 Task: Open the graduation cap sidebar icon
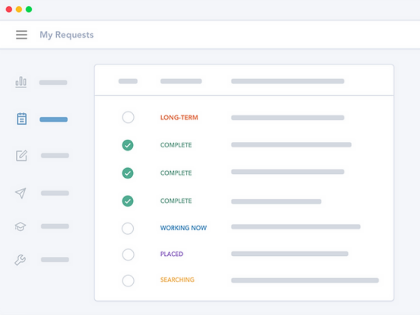tap(21, 226)
